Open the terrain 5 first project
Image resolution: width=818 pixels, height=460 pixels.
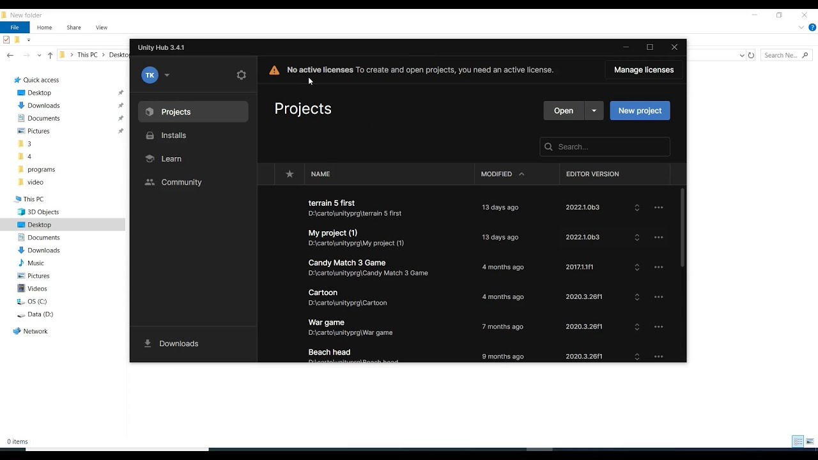tap(331, 203)
